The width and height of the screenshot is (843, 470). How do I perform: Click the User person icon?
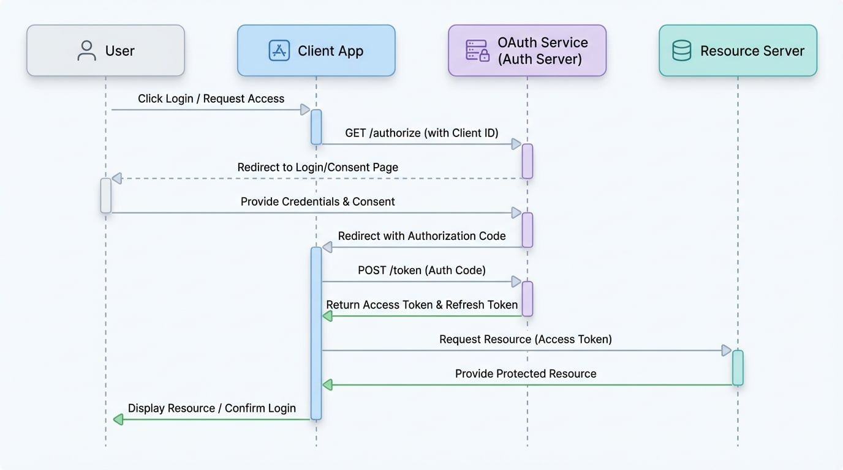(x=86, y=50)
